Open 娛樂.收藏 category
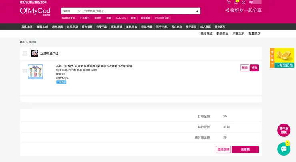This screenshot has height=162, width=296. tap(57, 27)
